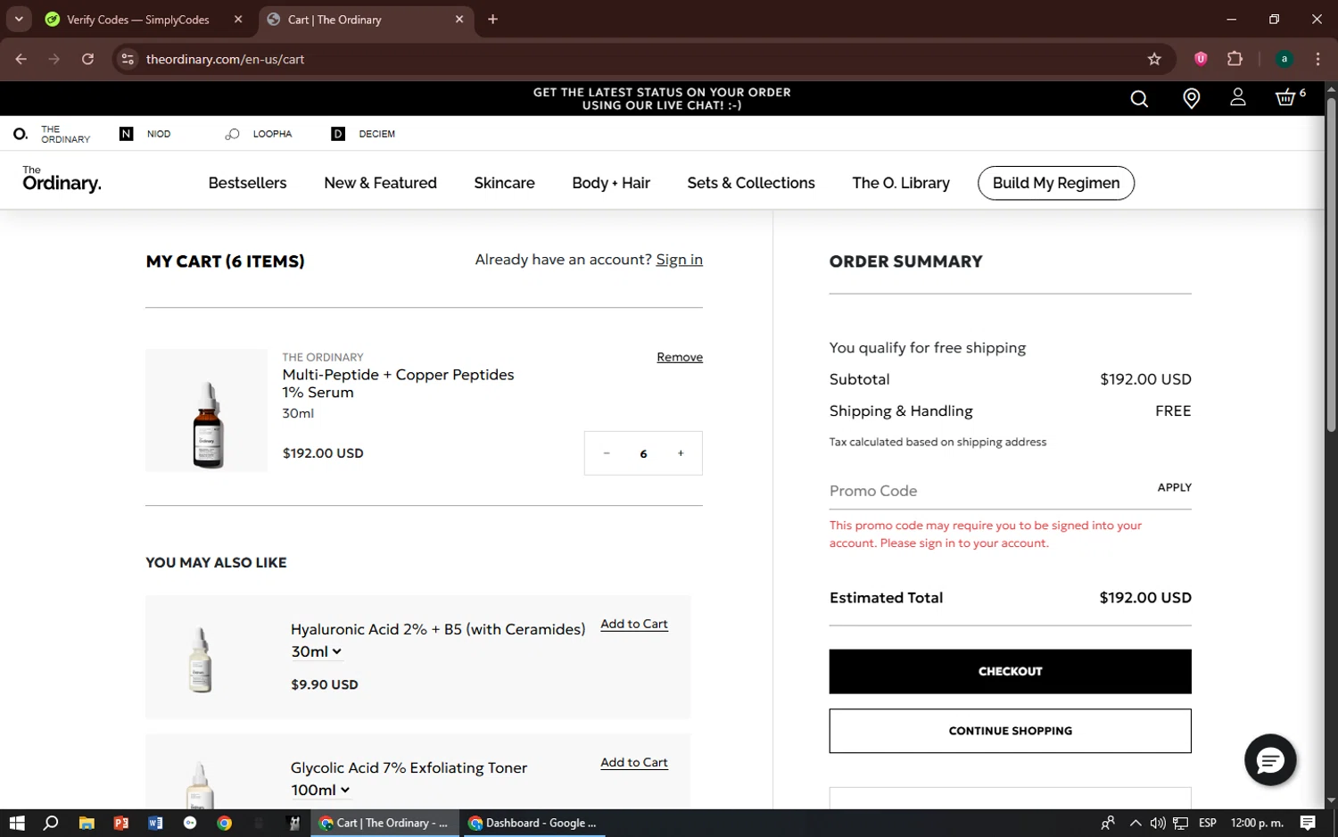Open the volume control in system tray
This screenshot has width=1338, height=837.
(1158, 823)
